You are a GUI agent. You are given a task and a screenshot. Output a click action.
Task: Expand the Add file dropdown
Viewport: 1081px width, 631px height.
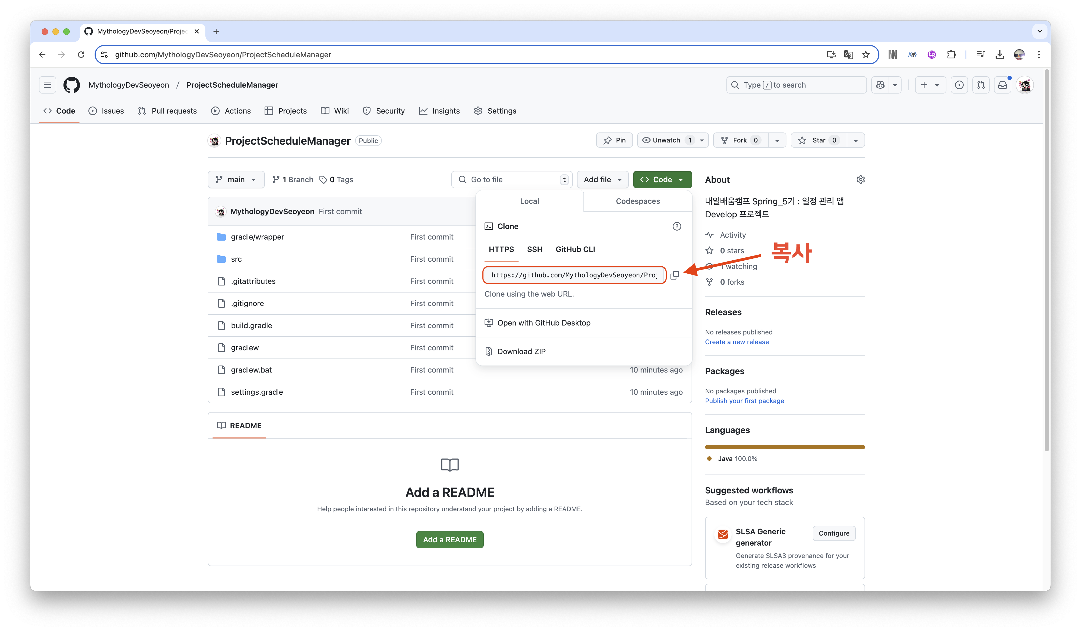[602, 180]
